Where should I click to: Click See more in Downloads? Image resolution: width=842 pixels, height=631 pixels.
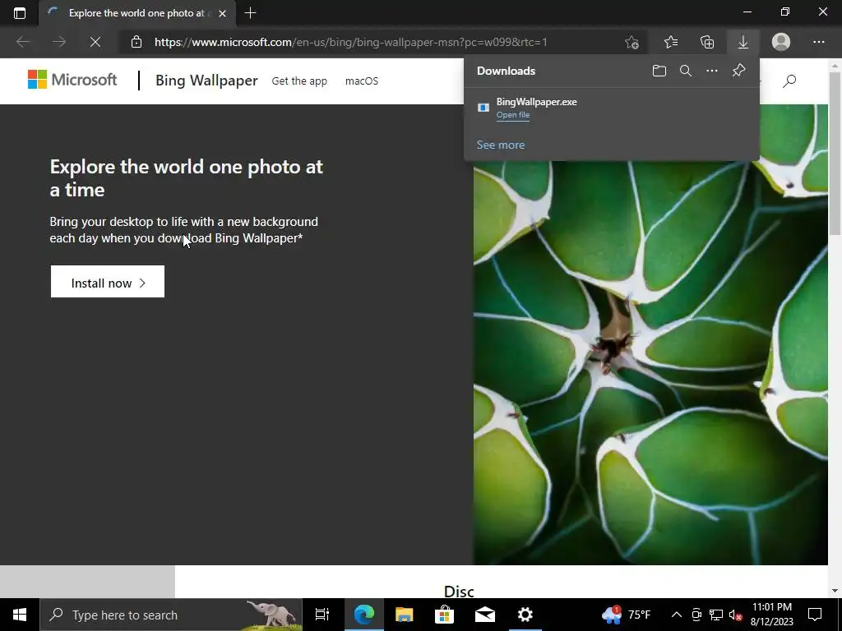[x=501, y=145]
